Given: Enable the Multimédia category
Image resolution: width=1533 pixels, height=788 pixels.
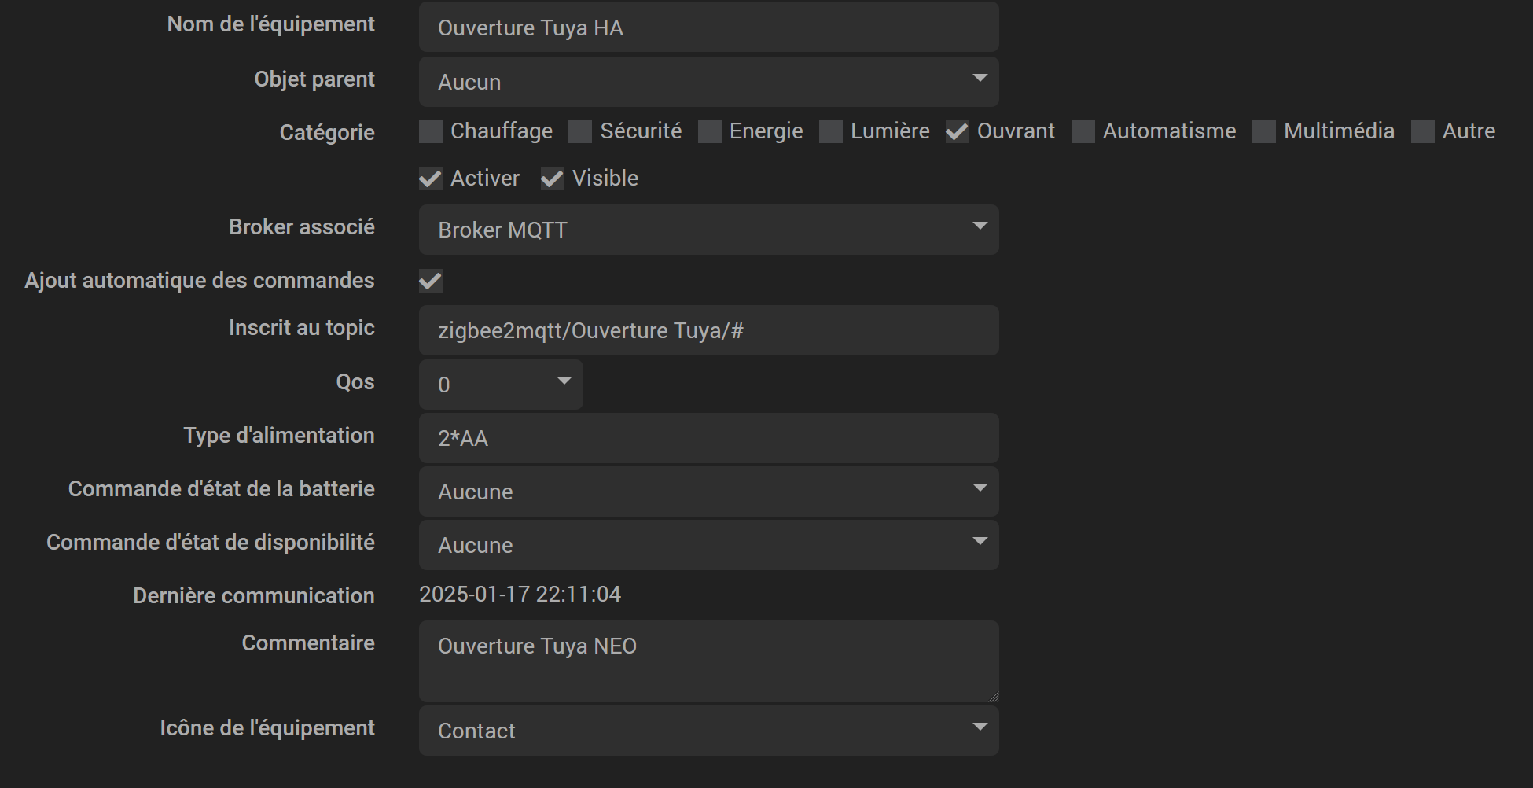Looking at the screenshot, I should (1265, 131).
